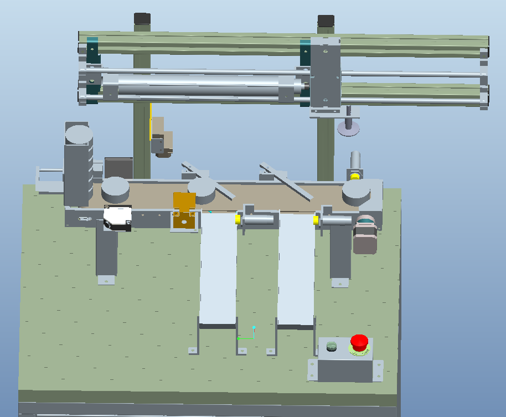Screen dimensions: 506x417
Task: Select the white photoelectric sensor beside conveyor
Action: 117,218
